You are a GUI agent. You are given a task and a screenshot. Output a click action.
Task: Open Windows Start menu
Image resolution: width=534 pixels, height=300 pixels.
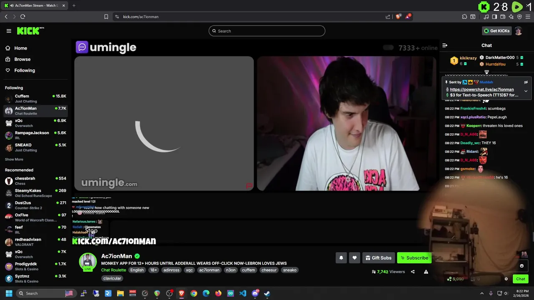tap(9, 293)
